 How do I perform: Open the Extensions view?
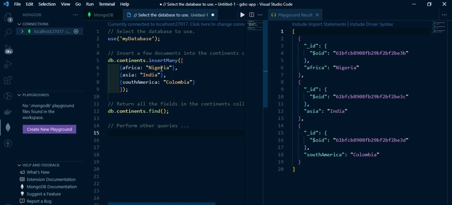click(x=8, y=80)
